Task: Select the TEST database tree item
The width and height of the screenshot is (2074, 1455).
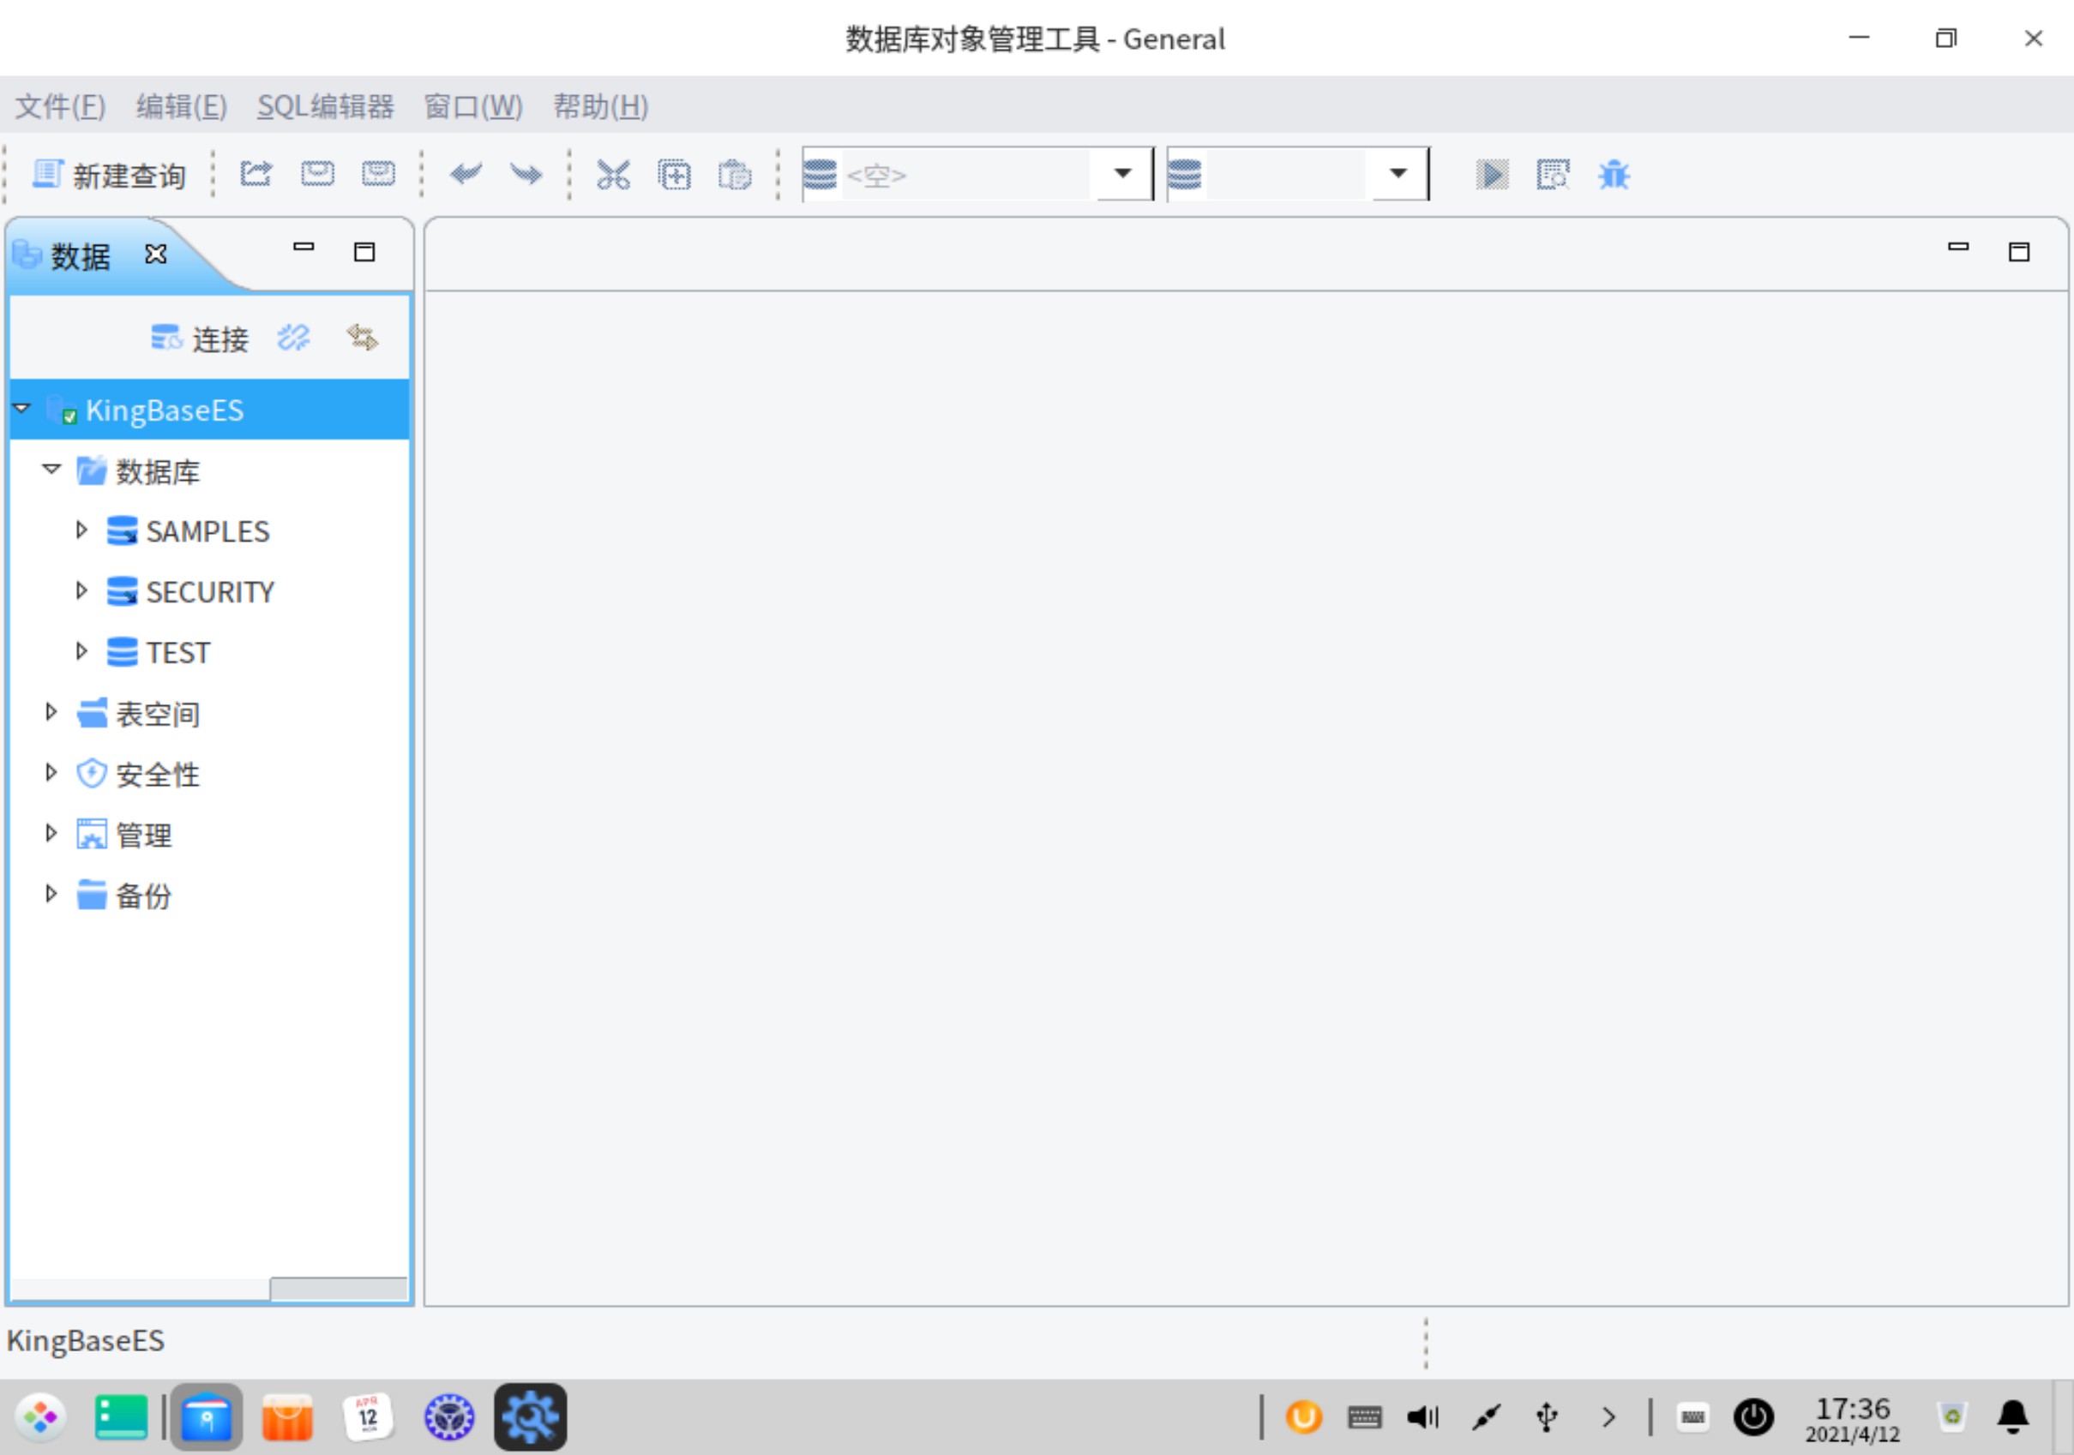Action: click(x=178, y=652)
